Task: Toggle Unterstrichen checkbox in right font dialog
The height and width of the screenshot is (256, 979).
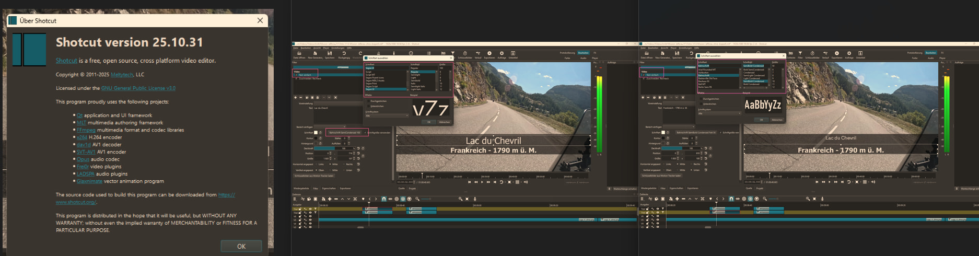Action: tap(701, 103)
